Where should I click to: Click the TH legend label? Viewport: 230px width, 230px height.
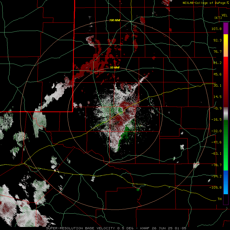(x=220, y=199)
